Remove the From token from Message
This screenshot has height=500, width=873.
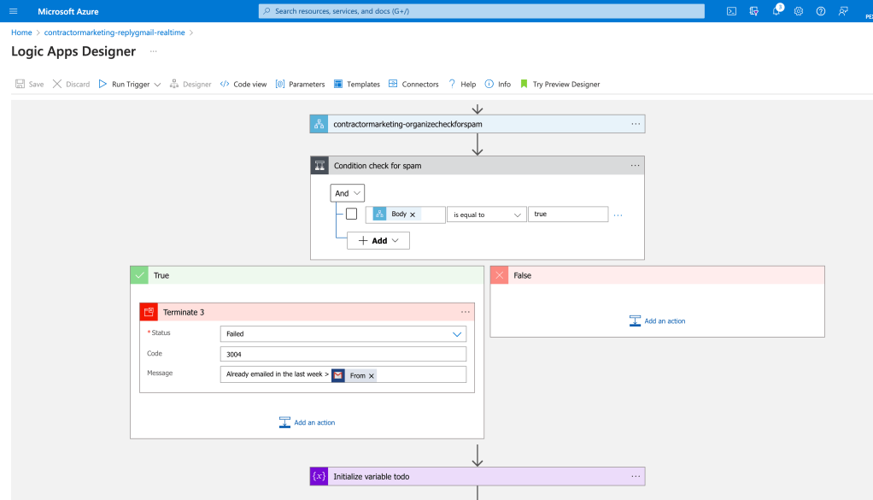372,376
